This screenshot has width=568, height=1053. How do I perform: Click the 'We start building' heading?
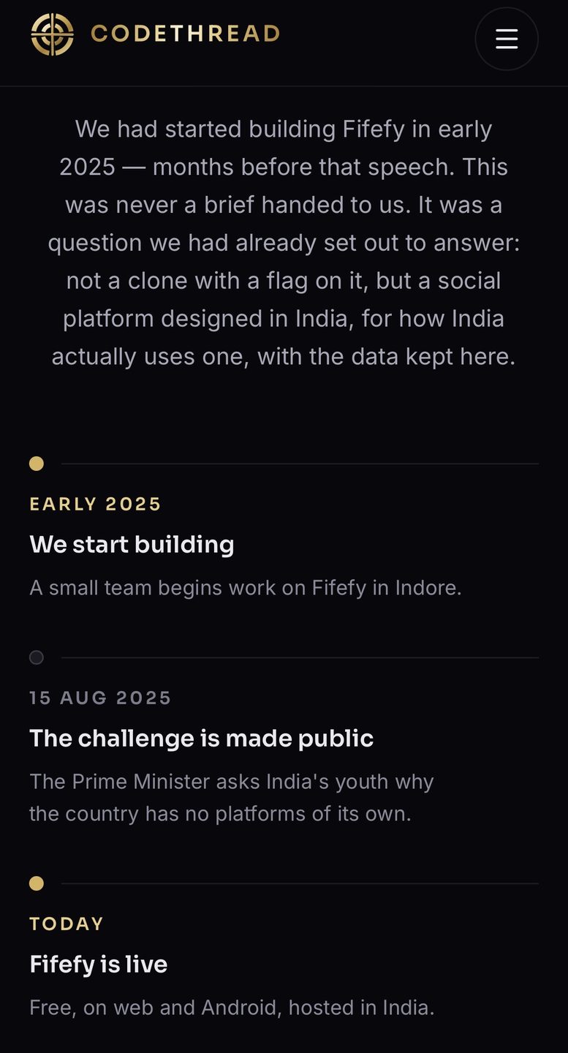132,544
